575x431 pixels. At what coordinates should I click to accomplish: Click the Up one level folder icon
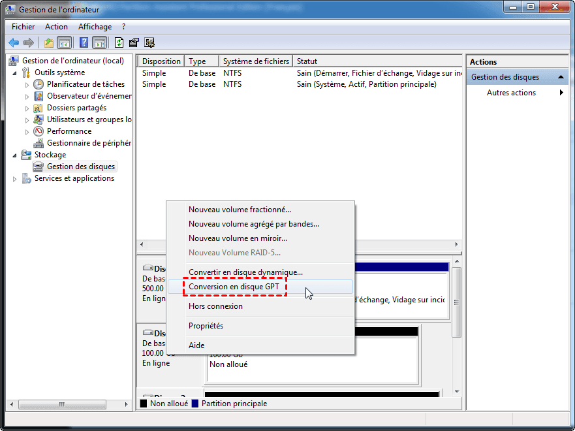click(49, 43)
